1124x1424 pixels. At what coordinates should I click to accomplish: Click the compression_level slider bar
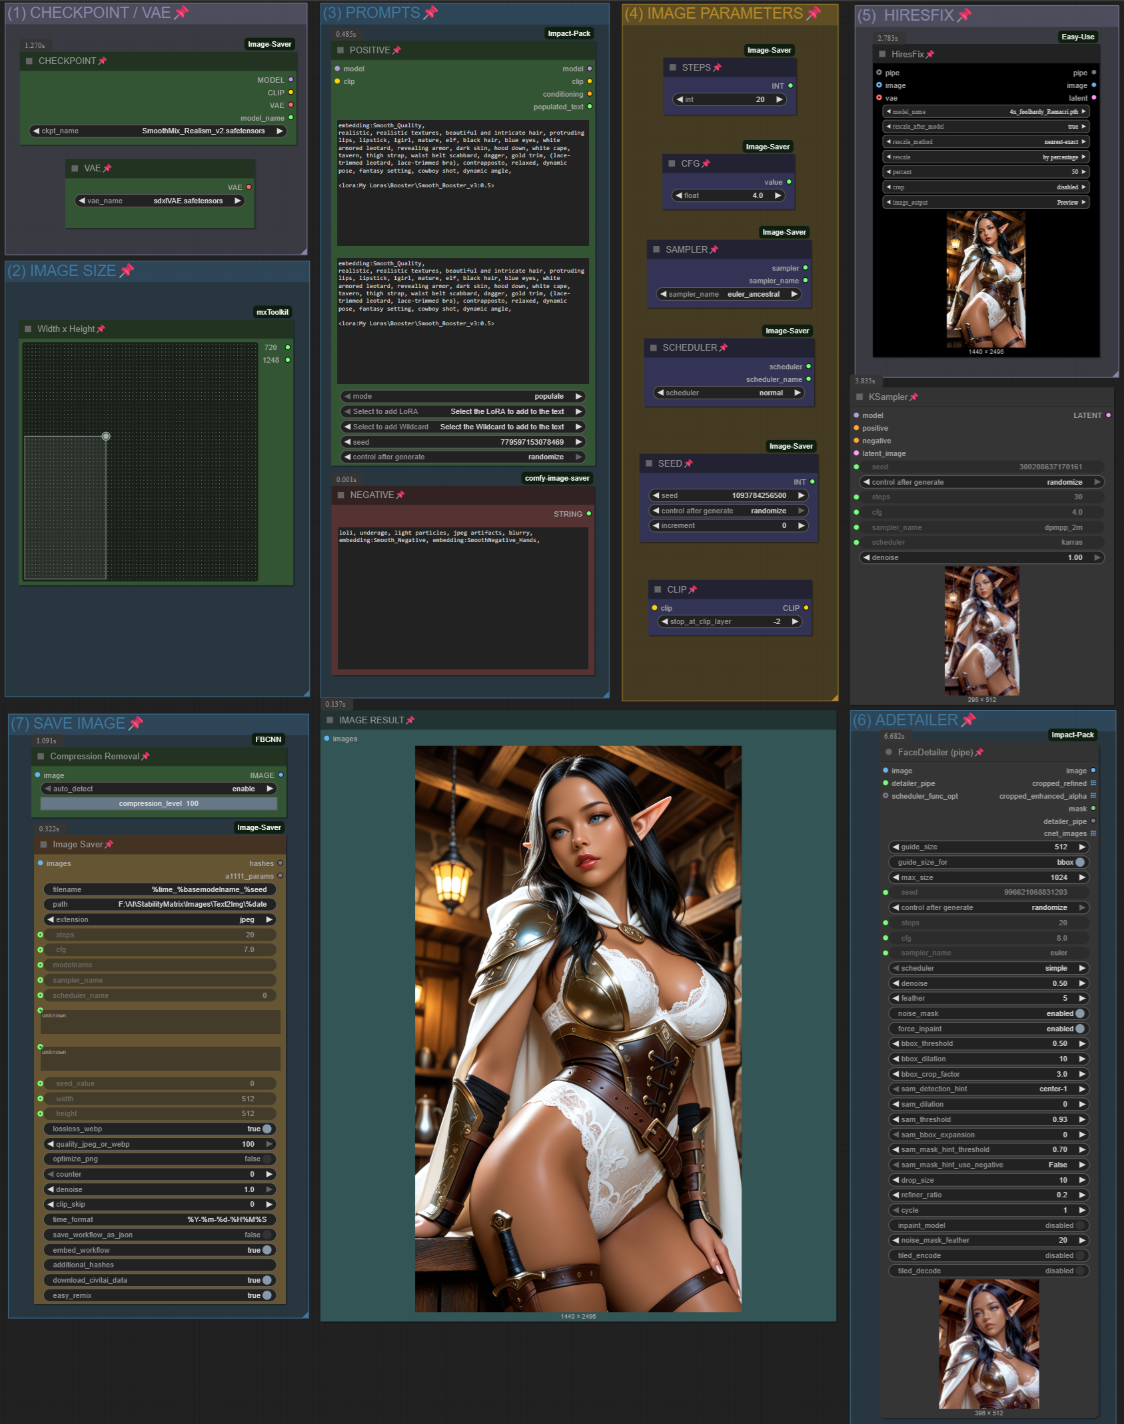[159, 804]
